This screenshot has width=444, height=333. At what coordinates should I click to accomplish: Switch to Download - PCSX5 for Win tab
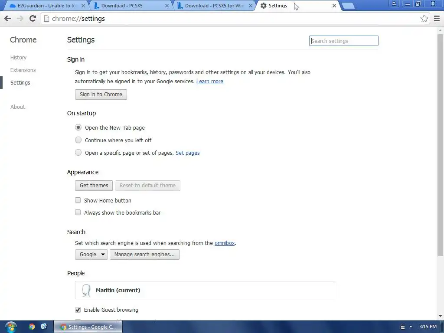[x=213, y=6]
